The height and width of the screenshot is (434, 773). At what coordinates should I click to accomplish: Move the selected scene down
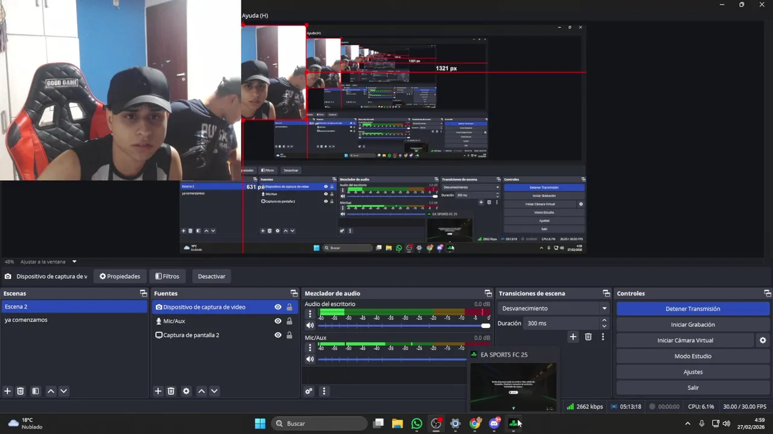[x=63, y=391]
